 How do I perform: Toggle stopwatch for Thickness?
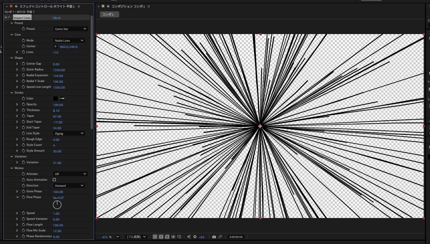23,110
